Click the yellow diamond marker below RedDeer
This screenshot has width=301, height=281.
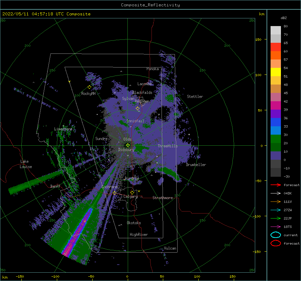[138, 109]
